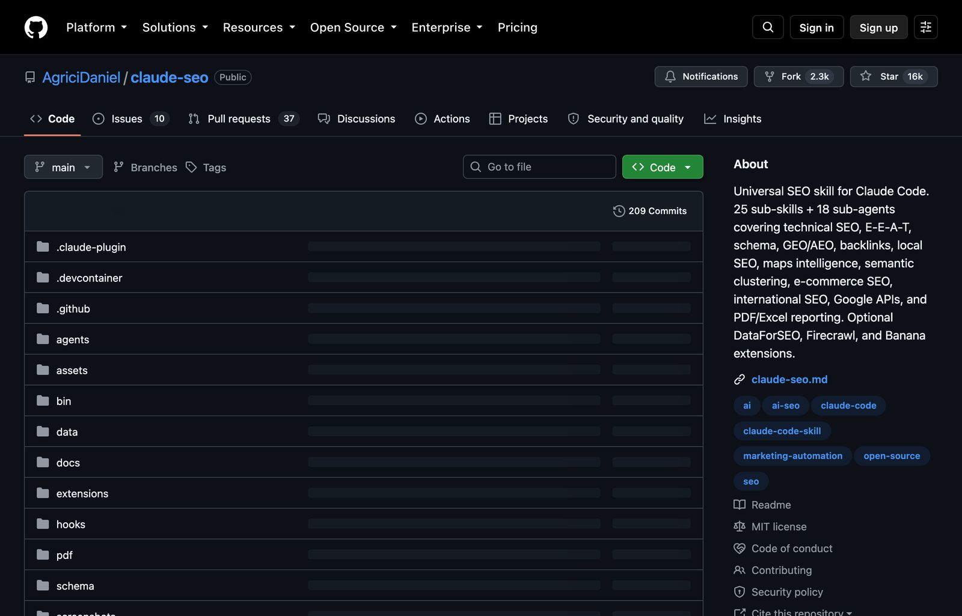
Task: Click the Star icon
Action: point(866,76)
